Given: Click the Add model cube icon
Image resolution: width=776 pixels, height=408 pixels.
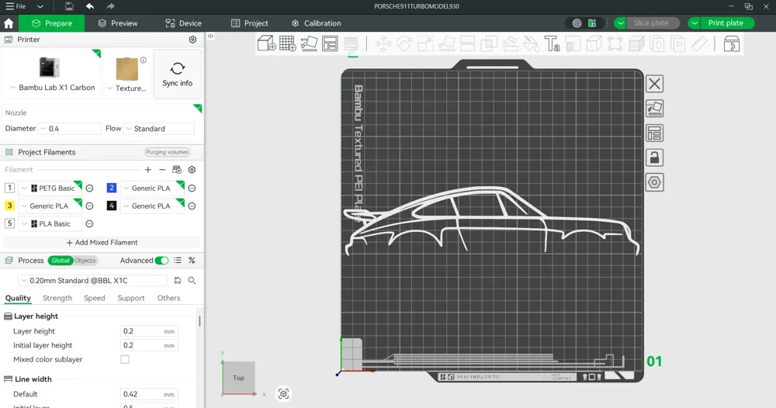Looking at the screenshot, I should click(267, 43).
